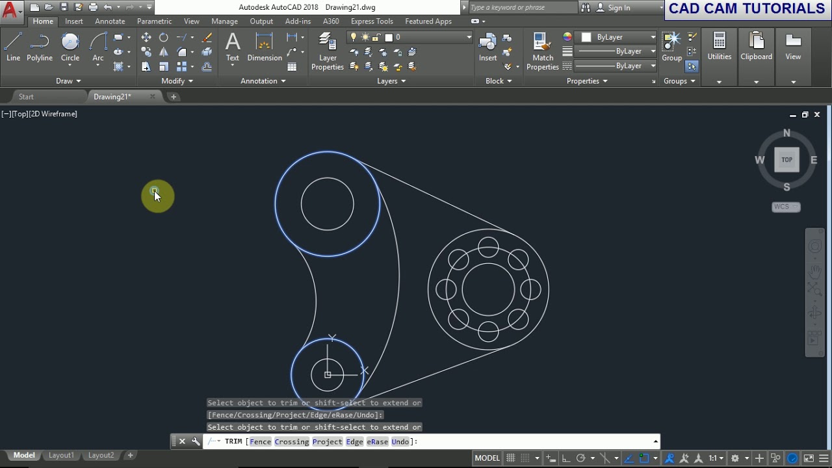Image resolution: width=832 pixels, height=468 pixels.
Task: Toggle object snap in status bar
Action: pos(643,458)
